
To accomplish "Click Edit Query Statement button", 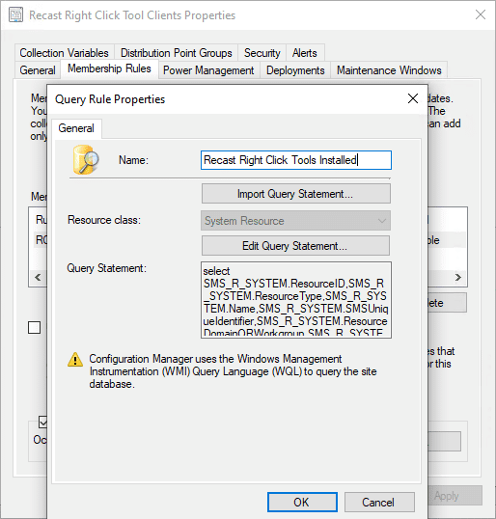I will (295, 246).
